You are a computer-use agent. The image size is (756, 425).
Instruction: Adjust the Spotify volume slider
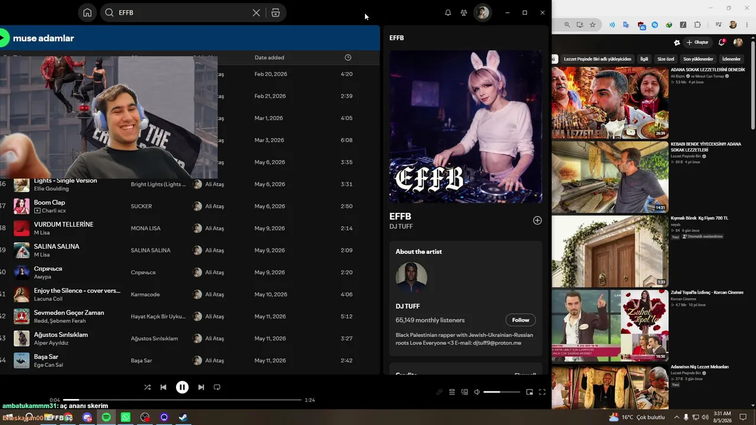coord(501,392)
